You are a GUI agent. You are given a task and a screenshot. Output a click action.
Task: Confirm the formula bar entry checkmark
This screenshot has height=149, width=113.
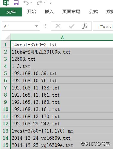(x=72, y=26)
